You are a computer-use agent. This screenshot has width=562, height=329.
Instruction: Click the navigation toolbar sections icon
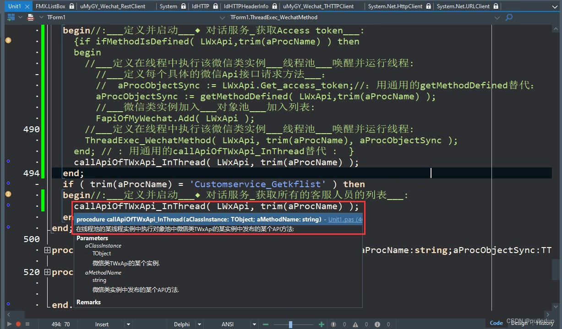11,17
